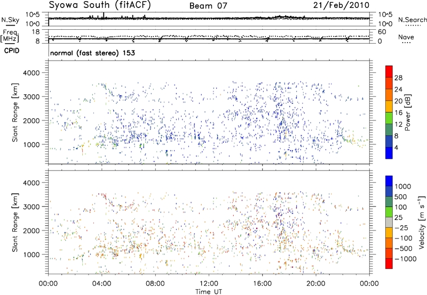Click the 'N.Search' legend label
427x295 pixels.
(412, 20)
